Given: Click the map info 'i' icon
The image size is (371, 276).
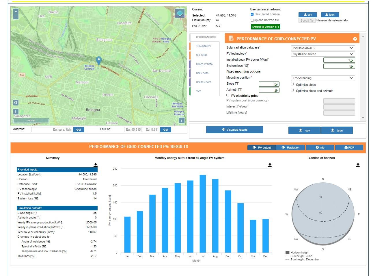Looking at the screenshot, I should point(182,120).
